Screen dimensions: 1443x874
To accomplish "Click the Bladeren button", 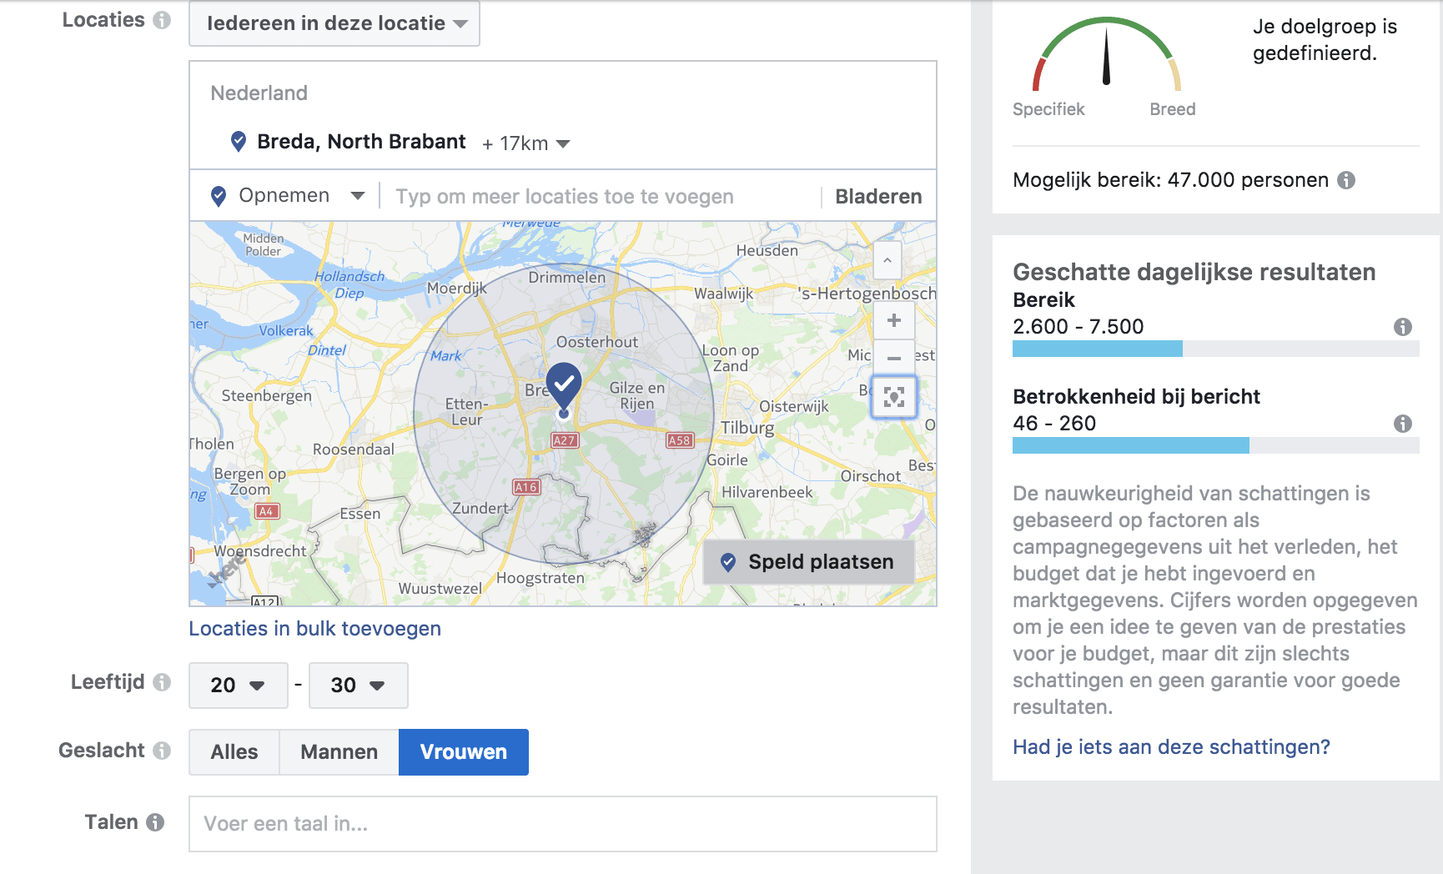I will (878, 197).
